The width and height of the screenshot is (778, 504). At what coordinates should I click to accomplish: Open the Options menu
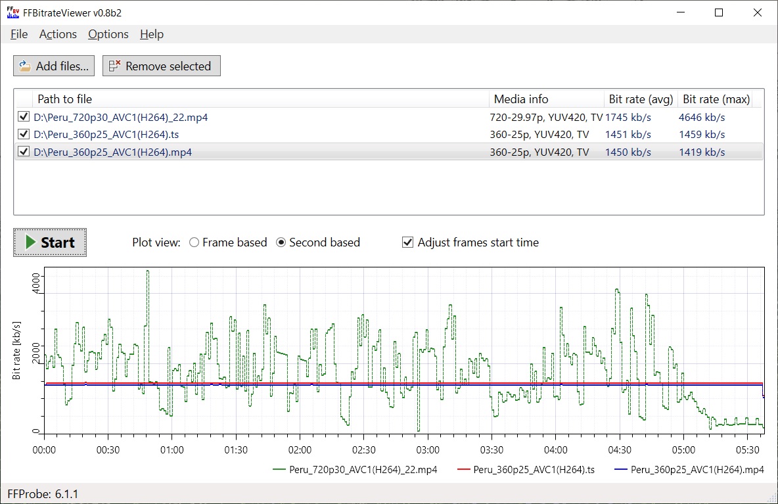click(108, 34)
